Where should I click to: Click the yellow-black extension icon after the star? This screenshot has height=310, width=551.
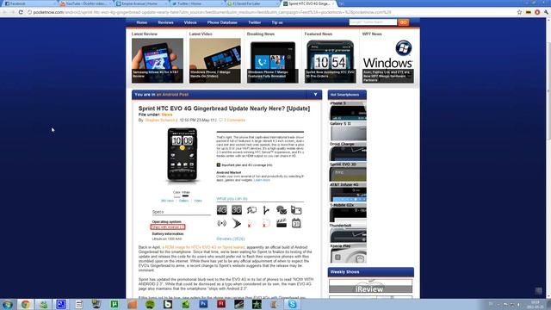pyautogui.click(x=528, y=12)
